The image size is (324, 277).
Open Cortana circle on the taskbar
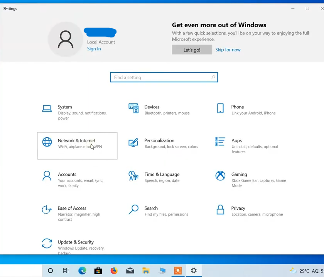point(50,270)
